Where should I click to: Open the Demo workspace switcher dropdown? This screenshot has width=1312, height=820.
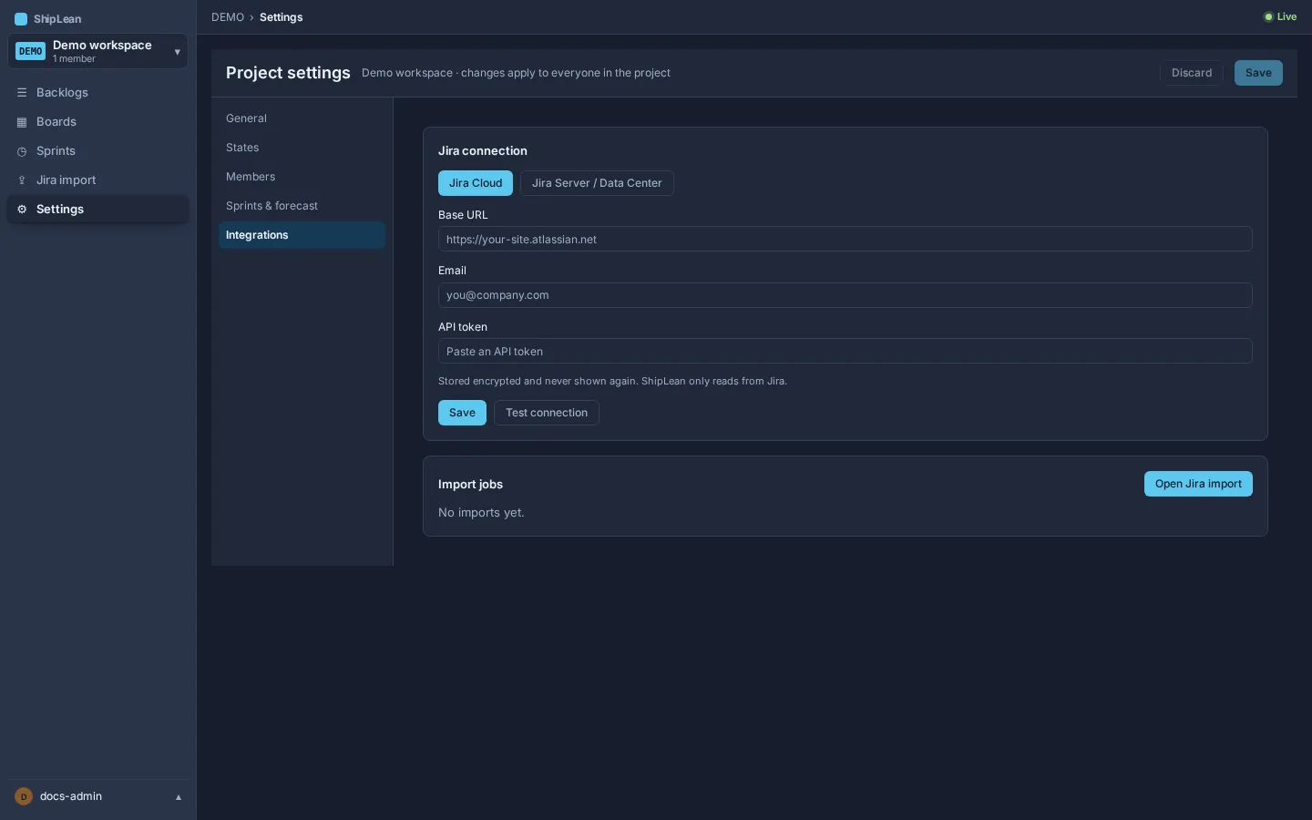point(97,52)
